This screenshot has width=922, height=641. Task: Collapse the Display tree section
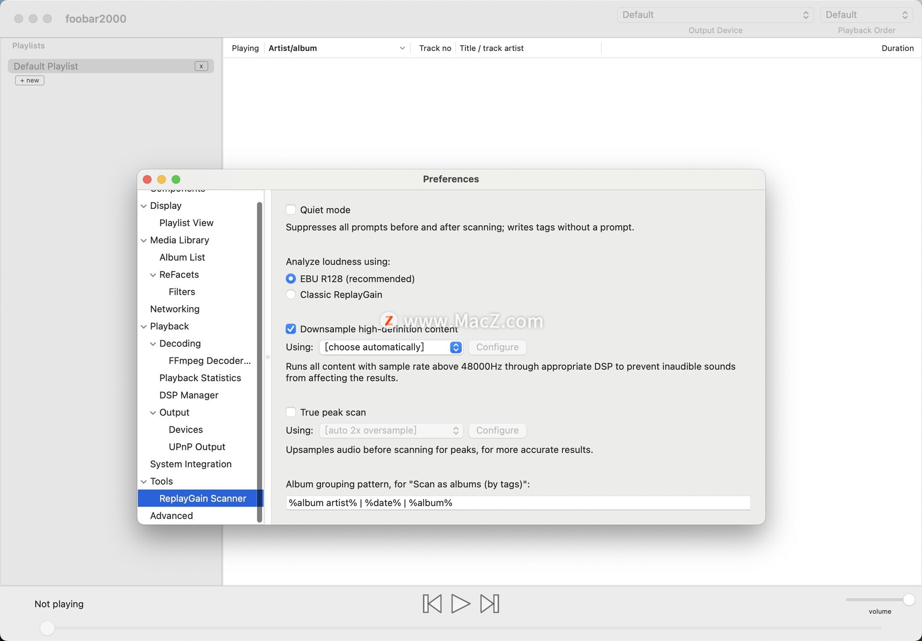(144, 206)
